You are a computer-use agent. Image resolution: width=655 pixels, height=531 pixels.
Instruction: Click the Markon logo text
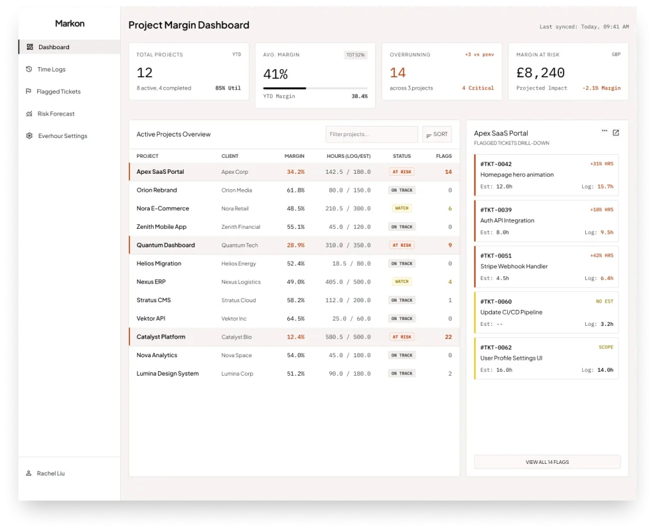point(70,24)
